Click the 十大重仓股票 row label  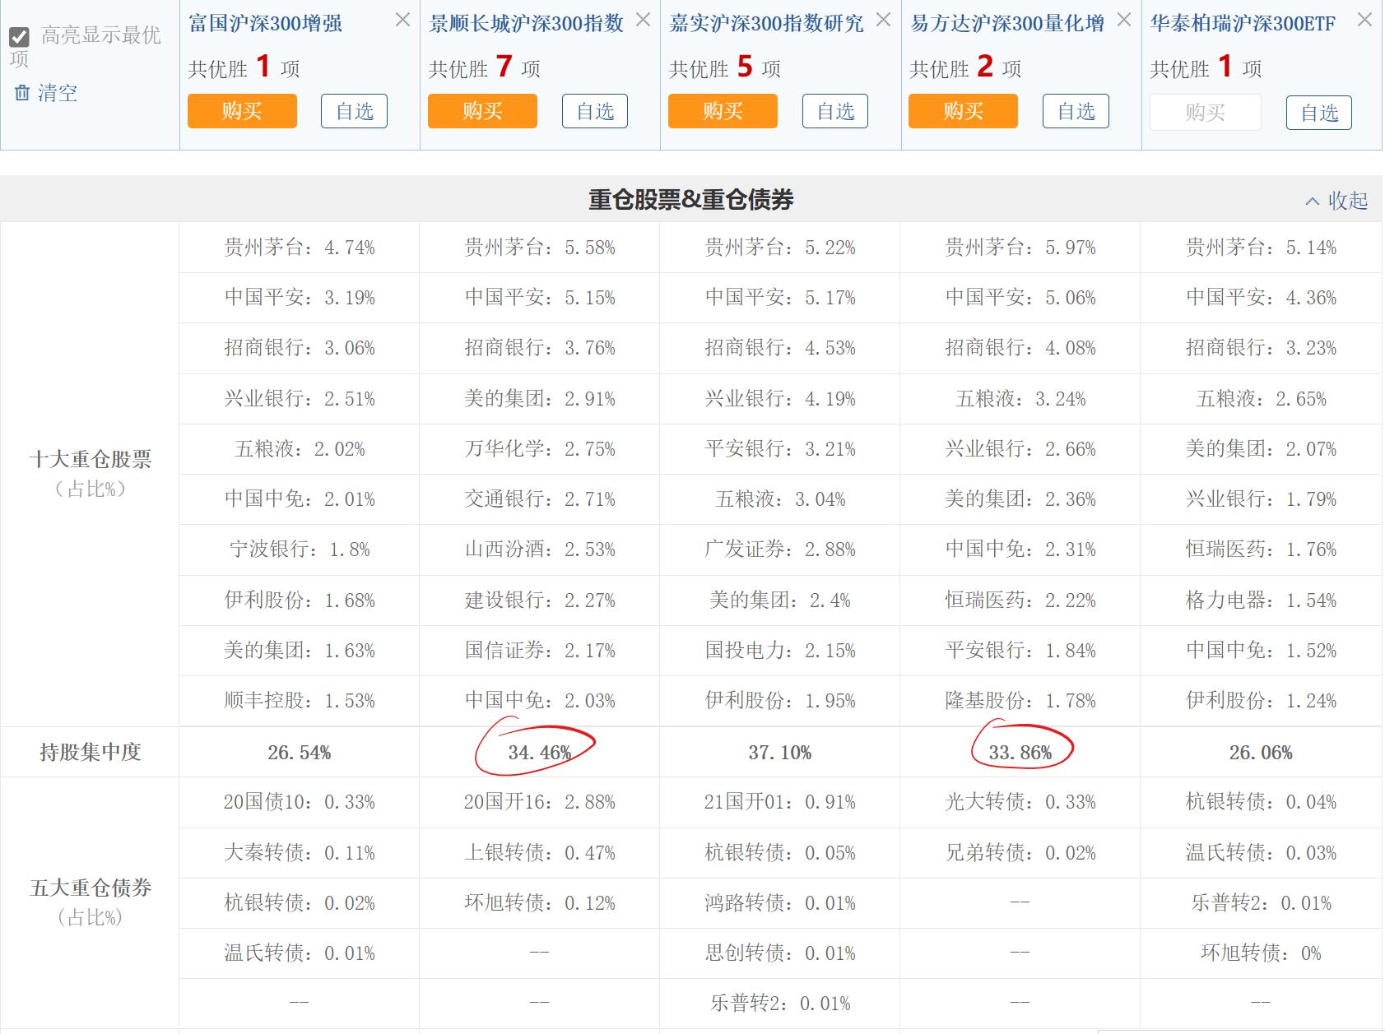(x=91, y=460)
